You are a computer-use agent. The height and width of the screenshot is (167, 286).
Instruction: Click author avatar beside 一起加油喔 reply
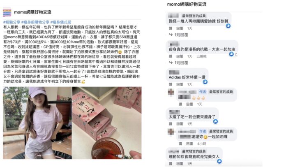171,132
